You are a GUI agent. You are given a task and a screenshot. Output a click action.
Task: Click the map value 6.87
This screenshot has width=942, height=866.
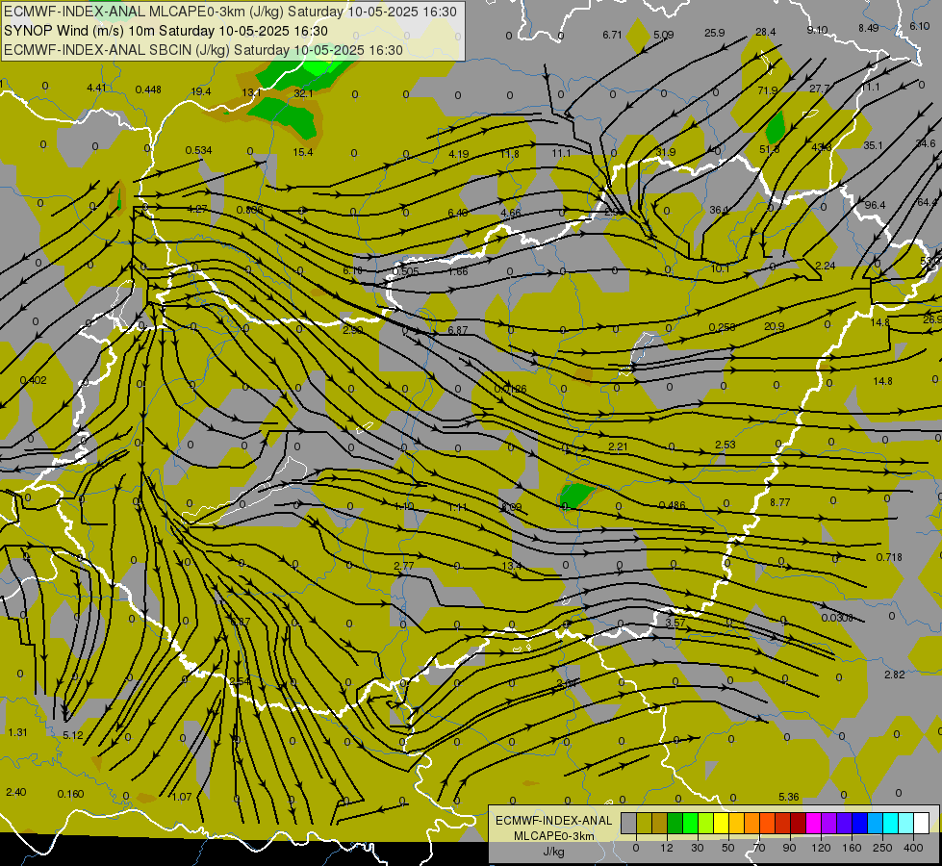[x=458, y=330]
